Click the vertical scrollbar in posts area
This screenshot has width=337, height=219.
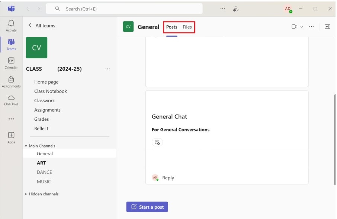(x=335, y=139)
